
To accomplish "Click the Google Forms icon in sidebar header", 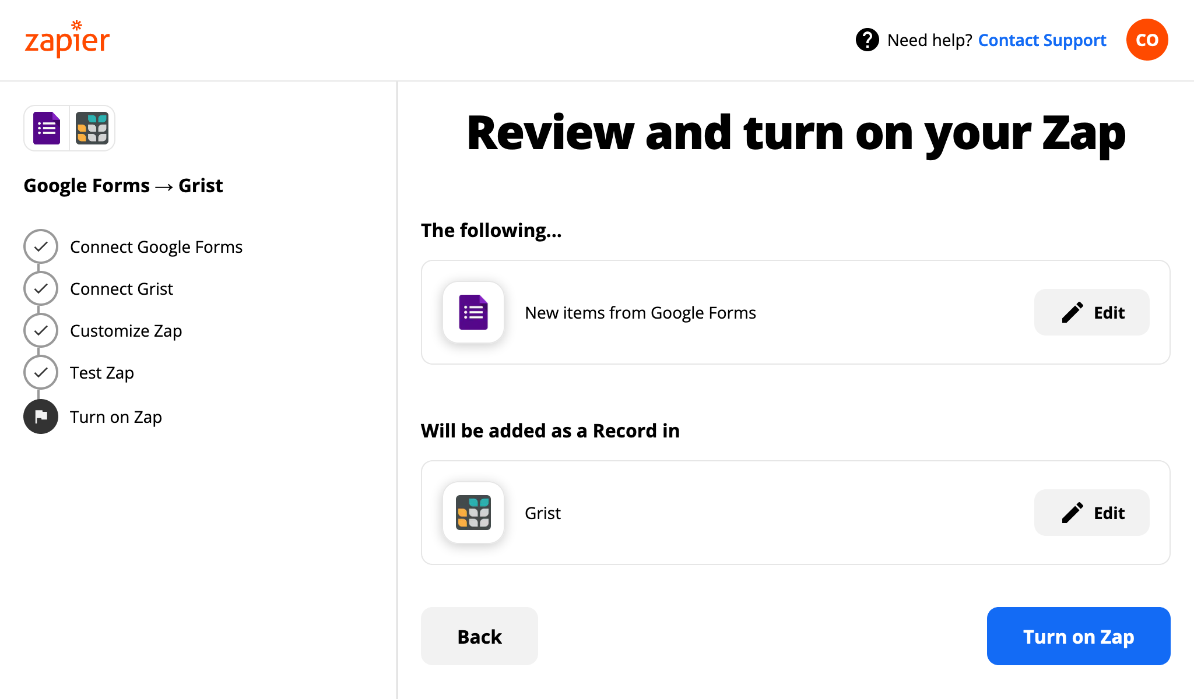I will tap(47, 128).
